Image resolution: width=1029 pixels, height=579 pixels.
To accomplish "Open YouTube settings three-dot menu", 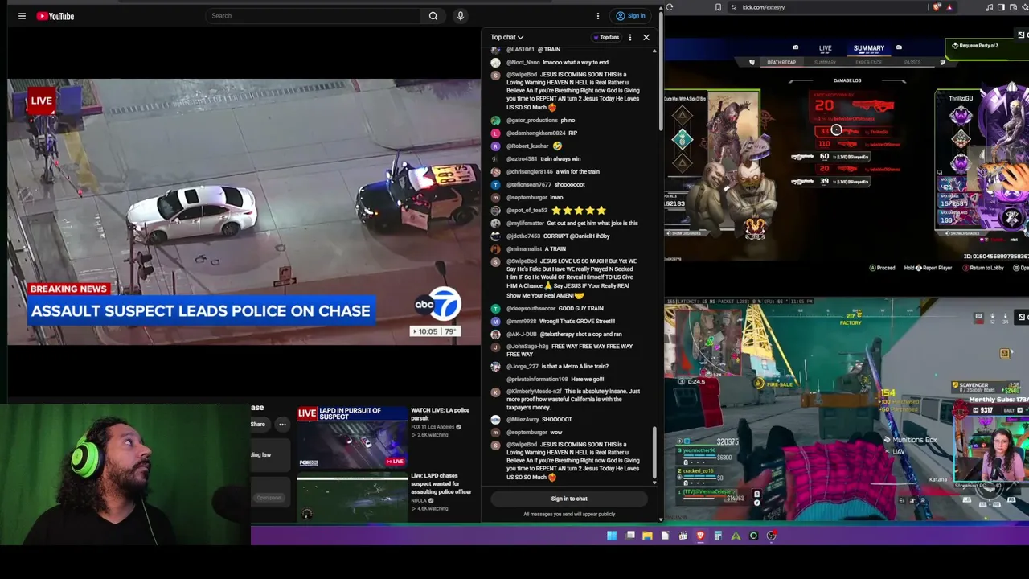I will (x=598, y=16).
